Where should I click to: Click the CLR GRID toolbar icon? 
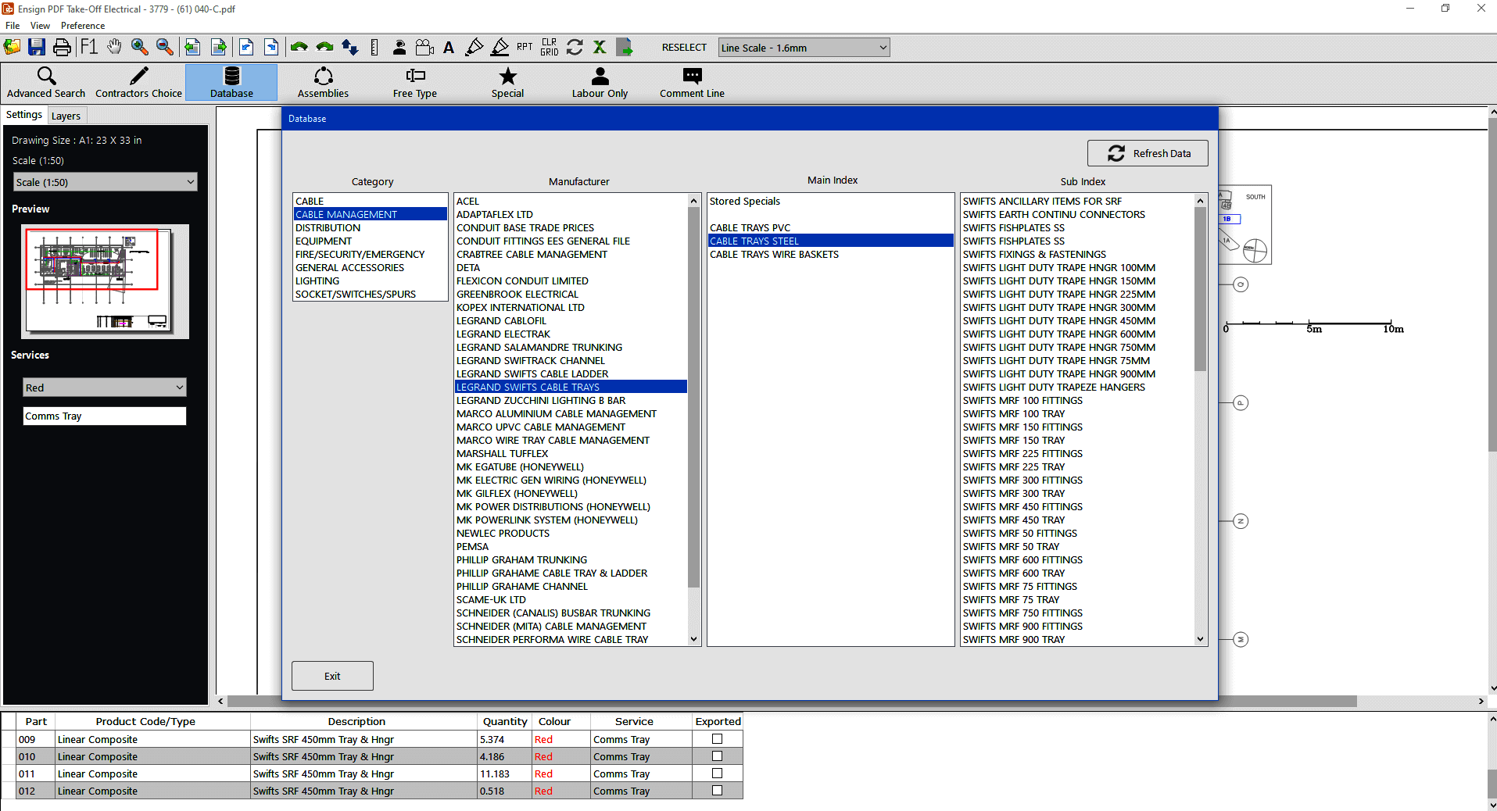[x=550, y=48]
